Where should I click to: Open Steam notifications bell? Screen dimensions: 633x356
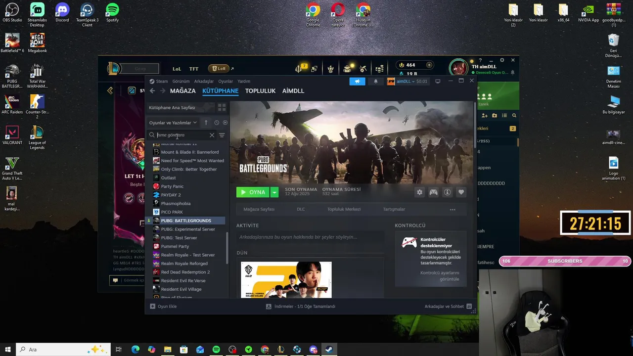pos(375,82)
